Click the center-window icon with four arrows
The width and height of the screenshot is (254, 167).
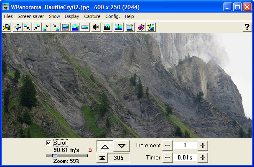click(x=17, y=27)
